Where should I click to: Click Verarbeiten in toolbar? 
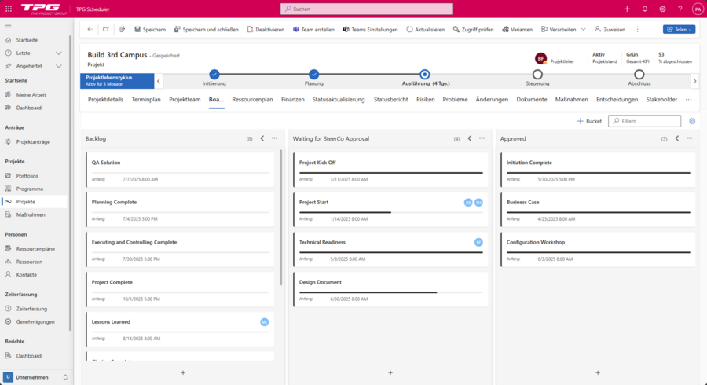click(x=559, y=29)
